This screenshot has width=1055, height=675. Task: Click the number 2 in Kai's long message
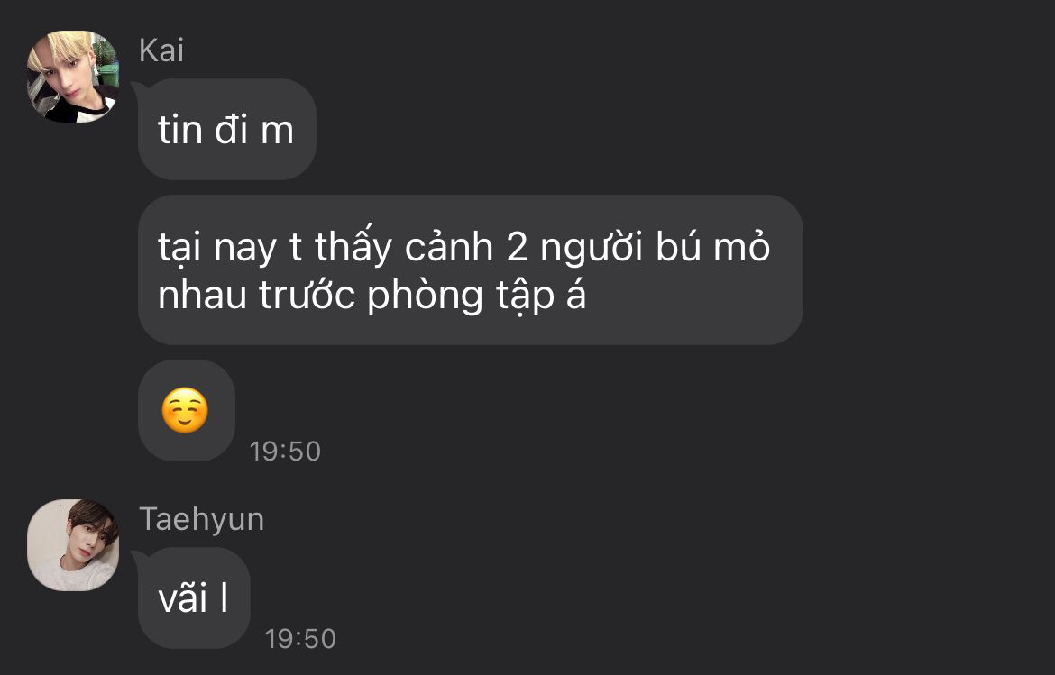tap(517, 247)
